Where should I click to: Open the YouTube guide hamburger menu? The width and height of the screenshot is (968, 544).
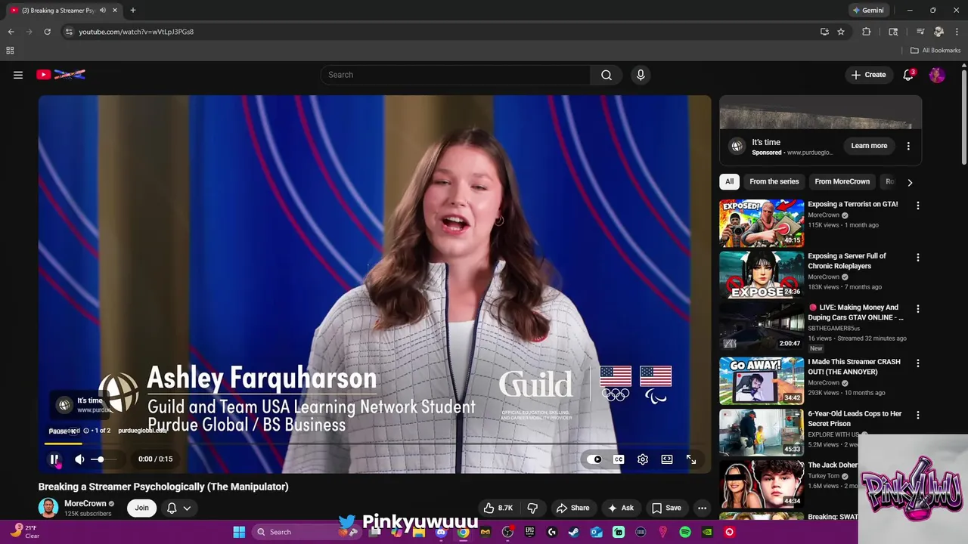coord(18,75)
